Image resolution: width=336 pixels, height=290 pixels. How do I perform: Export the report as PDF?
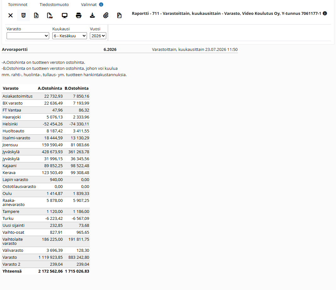pyautogui.click(x=50, y=15)
